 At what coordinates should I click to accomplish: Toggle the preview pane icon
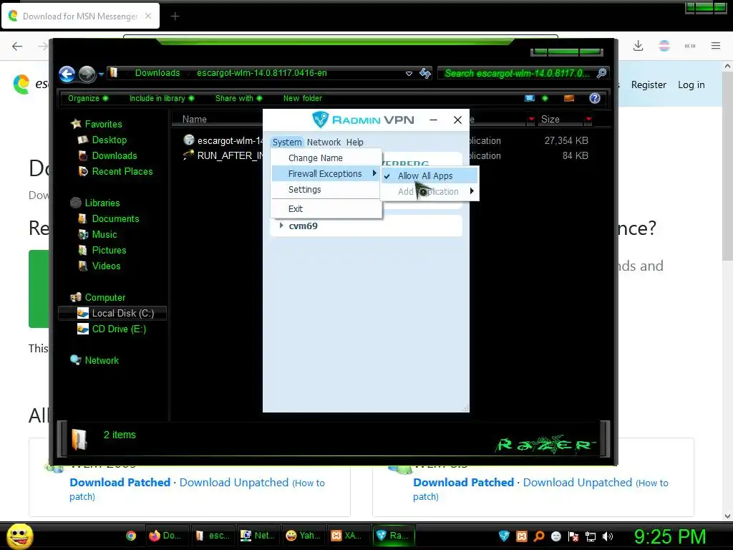(x=569, y=98)
